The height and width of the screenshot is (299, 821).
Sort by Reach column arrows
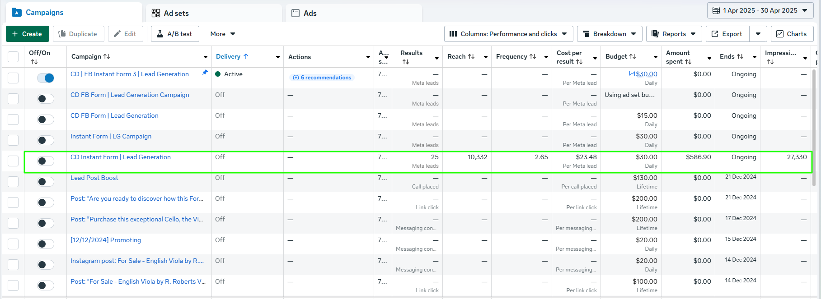(471, 56)
